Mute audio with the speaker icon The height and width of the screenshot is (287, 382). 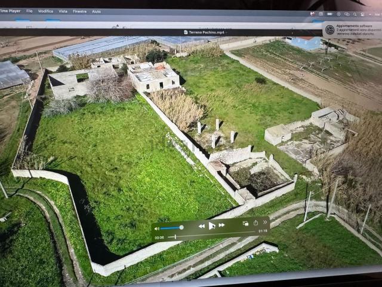[157, 228]
